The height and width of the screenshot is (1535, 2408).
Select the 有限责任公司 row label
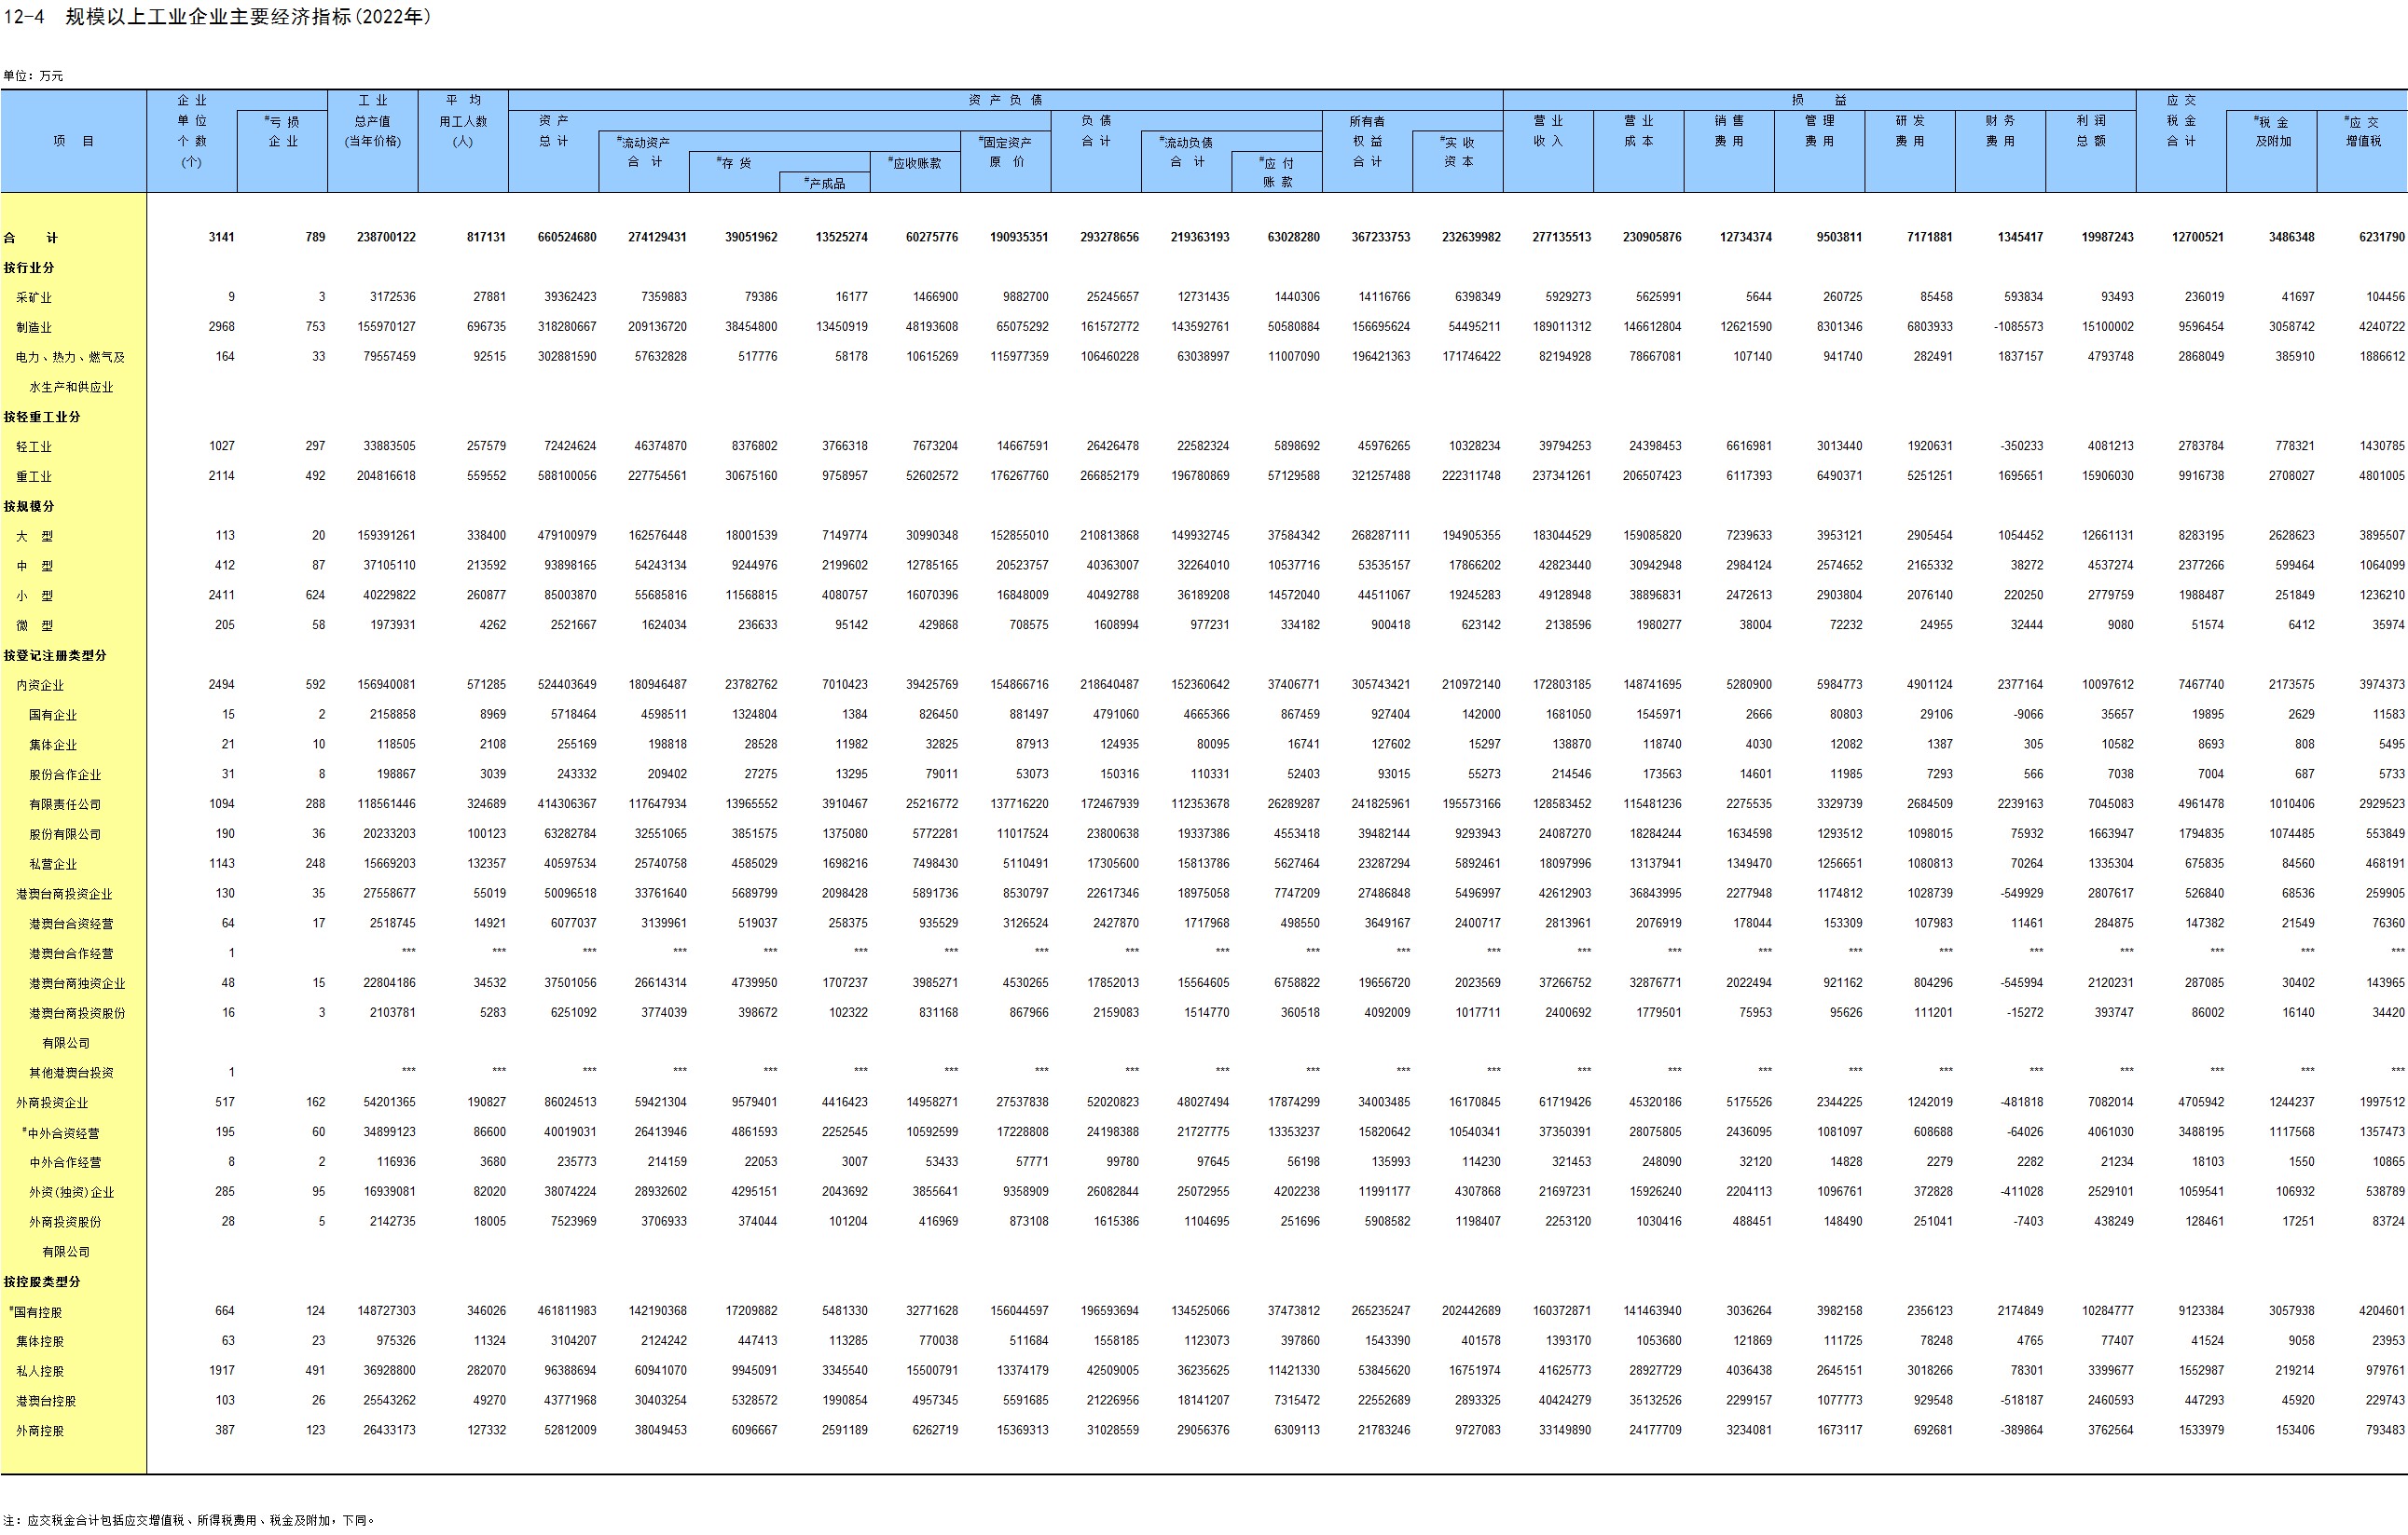tap(65, 804)
